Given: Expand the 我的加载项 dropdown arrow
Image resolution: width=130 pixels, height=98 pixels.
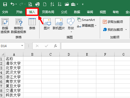Looking at the screenshot, I should [x=126, y=29].
